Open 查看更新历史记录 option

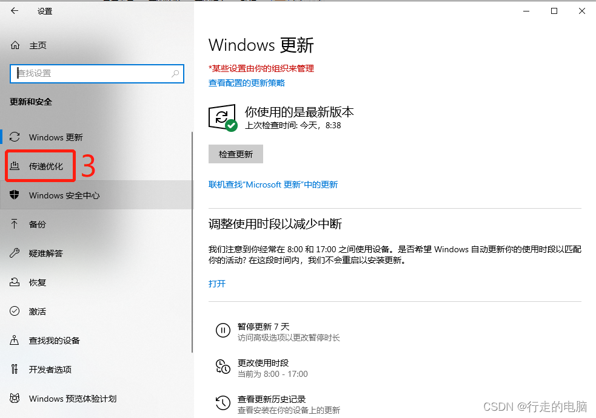[x=278, y=404]
